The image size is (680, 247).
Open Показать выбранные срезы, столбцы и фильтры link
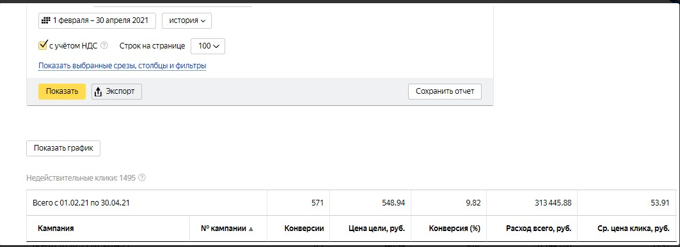122,66
